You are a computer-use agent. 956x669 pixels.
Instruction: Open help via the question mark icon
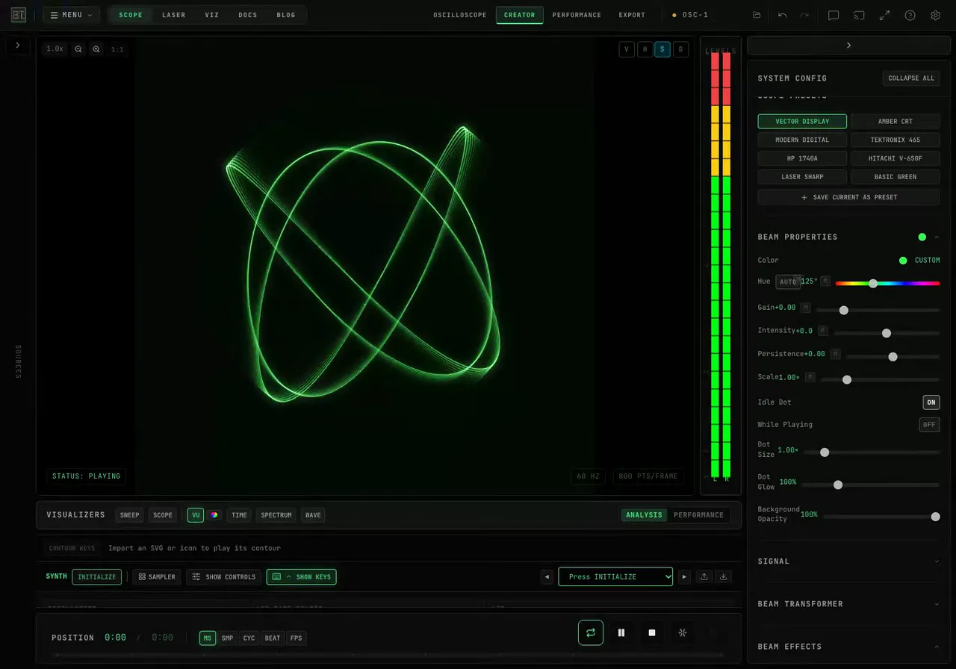point(910,15)
